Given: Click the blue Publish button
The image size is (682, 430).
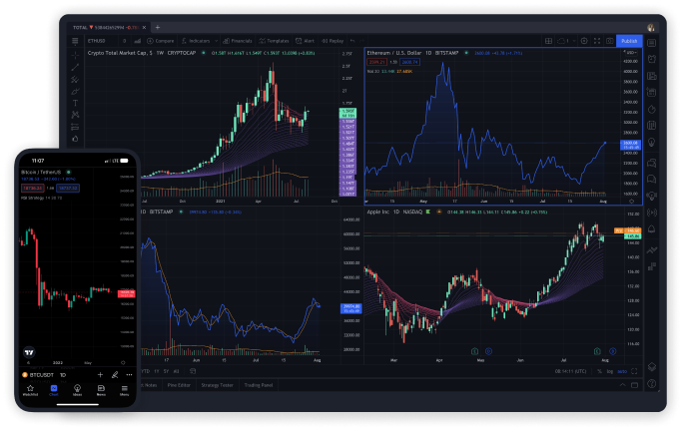Looking at the screenshot, I should tap(629, 41).
